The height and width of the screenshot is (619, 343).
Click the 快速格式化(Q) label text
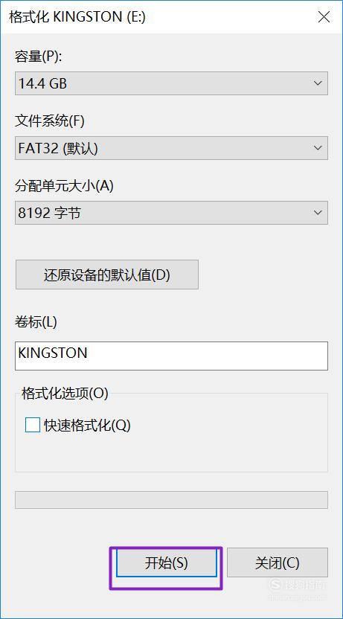coord(87,425)
